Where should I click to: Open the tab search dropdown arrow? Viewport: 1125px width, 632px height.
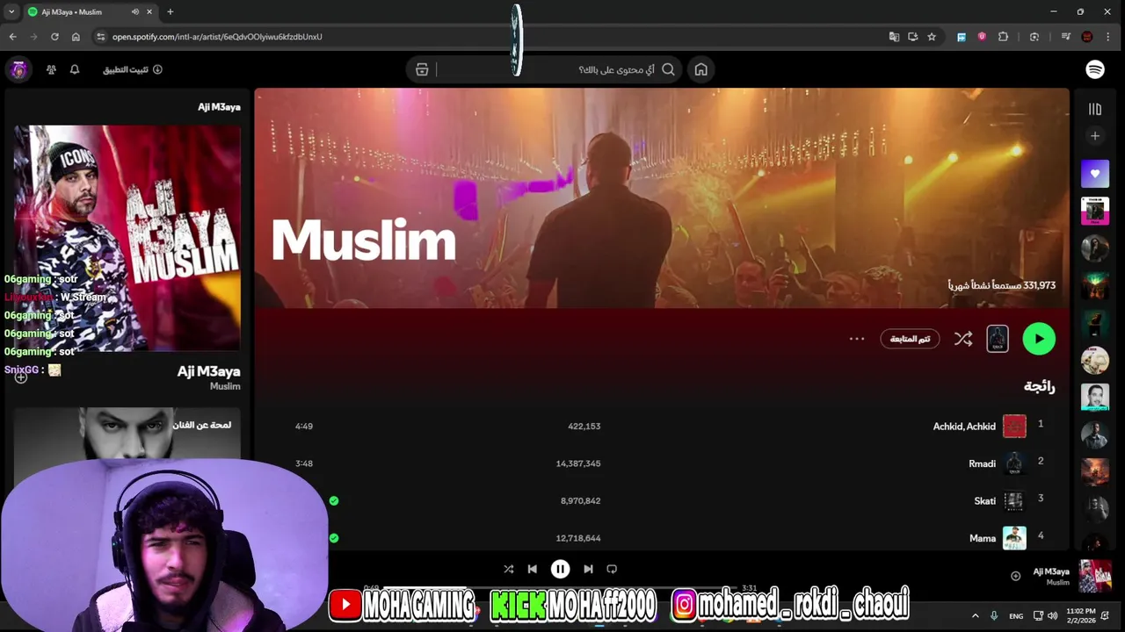click(11, 11)
